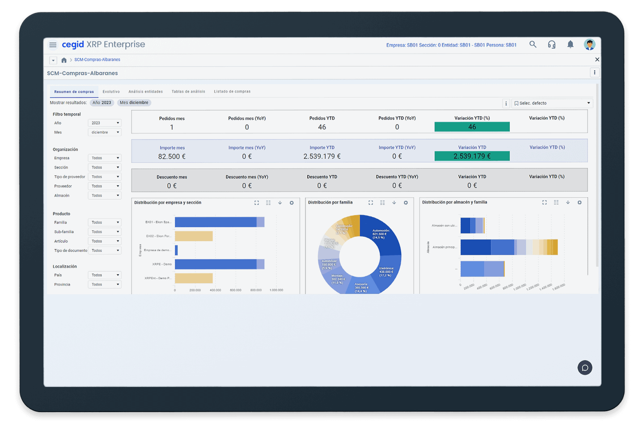Expand the Mes diciembre dropdown
The height and width of the screenshot is (425, 644).
(105, 132)
